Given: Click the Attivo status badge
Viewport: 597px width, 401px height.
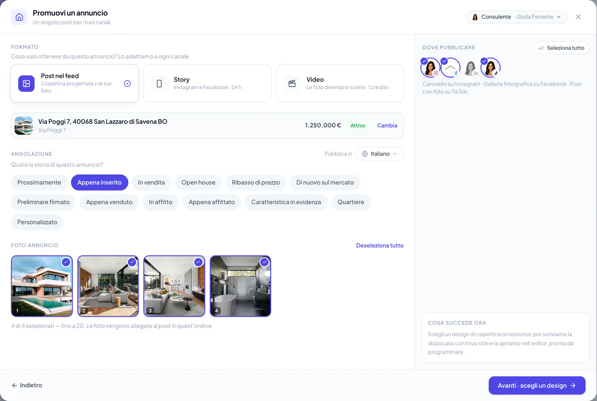Looking at the screenshot, I should 358,125.
